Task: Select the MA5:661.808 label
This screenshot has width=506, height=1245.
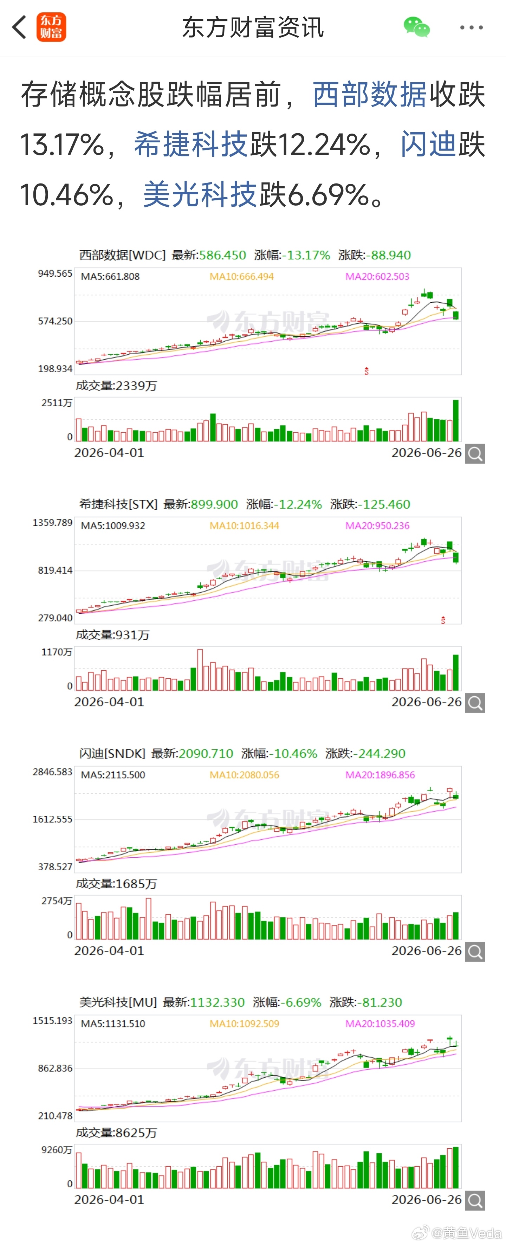Action: [110, 276]
